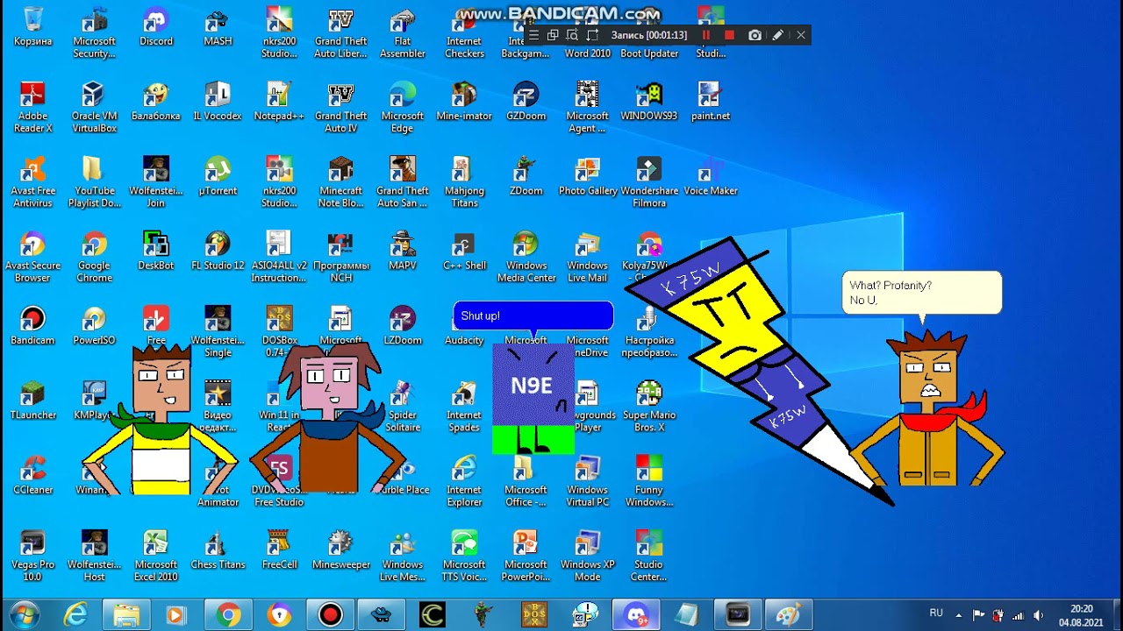Image resolution: width=1123 pixels, height=631 pixels.
Task: Open Adobe Reader X shortcut
Action: click(33, 108)
